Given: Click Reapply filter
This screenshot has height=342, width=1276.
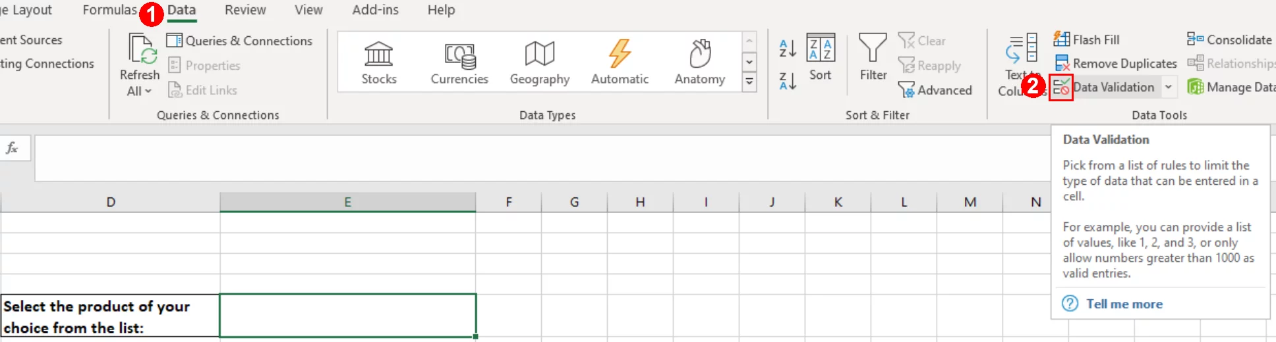Looking at the screenshot, I should pyautogui.click(x=930, y=65).
